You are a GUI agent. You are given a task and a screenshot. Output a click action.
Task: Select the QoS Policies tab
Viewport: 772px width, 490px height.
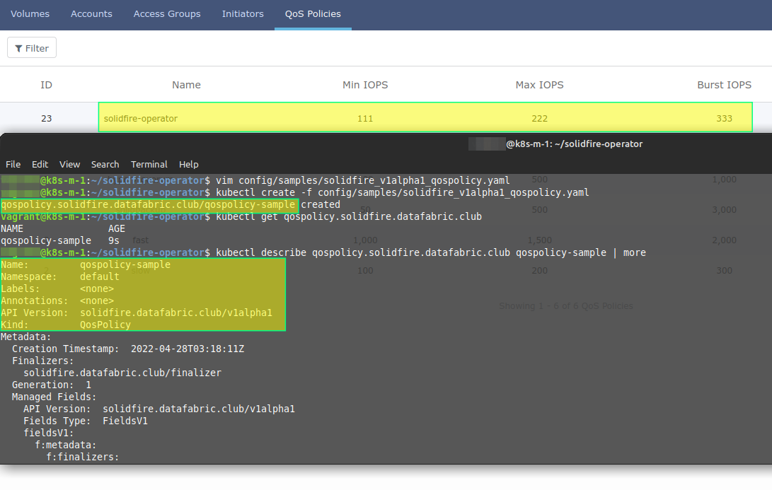pos(313,14)
